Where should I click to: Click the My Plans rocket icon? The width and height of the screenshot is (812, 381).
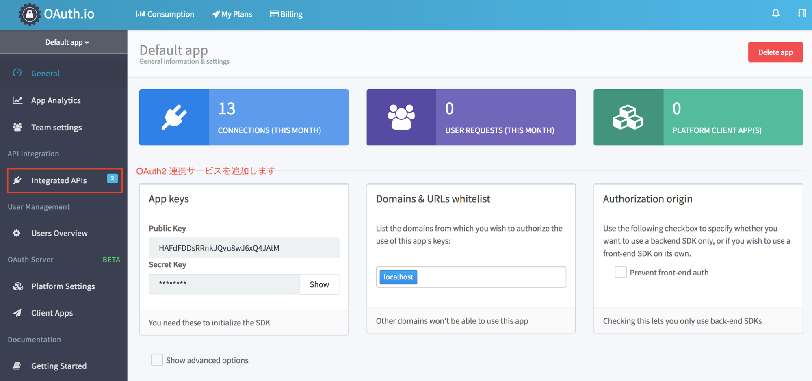(216, 14)
